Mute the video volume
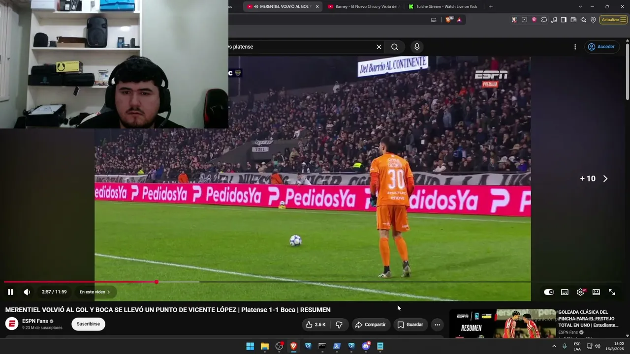This screenshot has width=630, height=354. [27, 292]
